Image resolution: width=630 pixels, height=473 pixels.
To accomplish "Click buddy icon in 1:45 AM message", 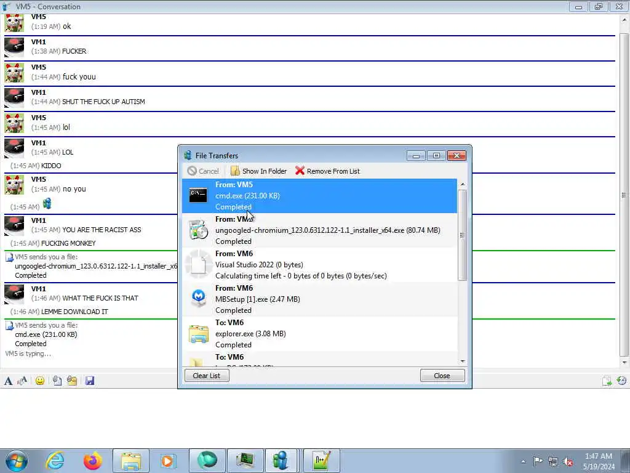I will click(47, 203).
